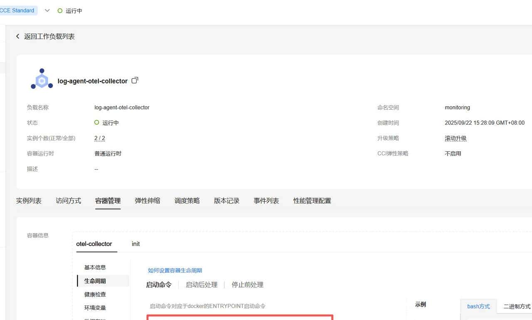
Task: Switch to the 访问方式 tab
Action: (x=68, y=200)
